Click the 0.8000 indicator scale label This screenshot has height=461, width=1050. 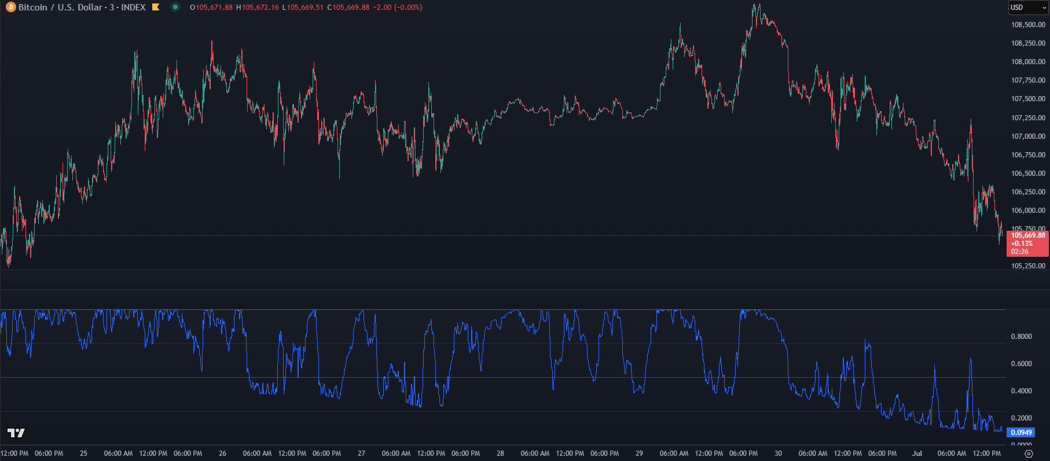(1021, 337)
